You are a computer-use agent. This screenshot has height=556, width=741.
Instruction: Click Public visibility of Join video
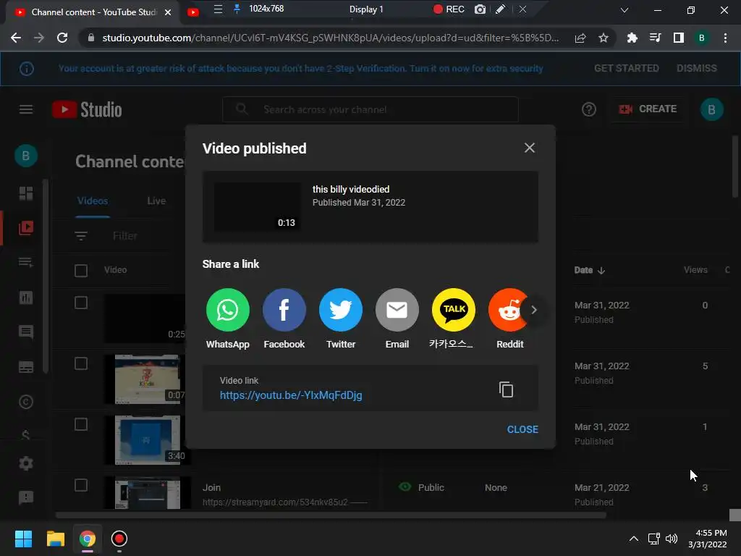[422, 487]
